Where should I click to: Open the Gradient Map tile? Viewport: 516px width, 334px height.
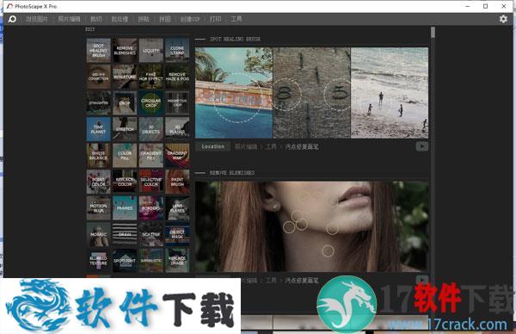[177, 156]
